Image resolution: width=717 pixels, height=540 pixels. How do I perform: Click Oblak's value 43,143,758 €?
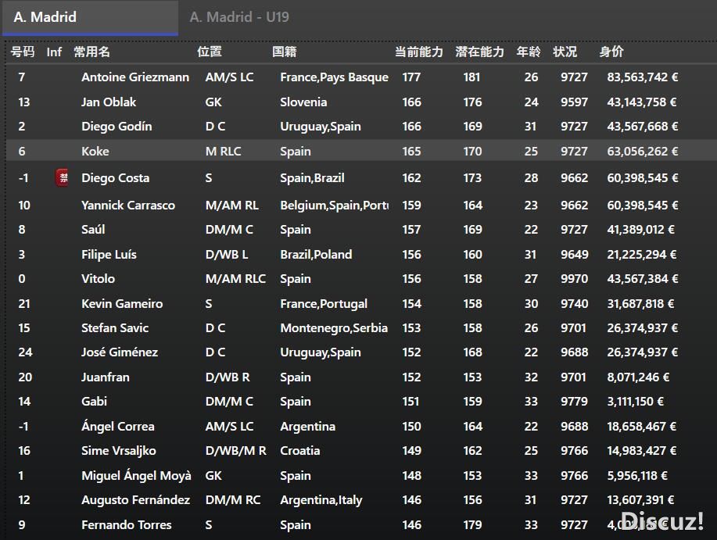point(642,102)
